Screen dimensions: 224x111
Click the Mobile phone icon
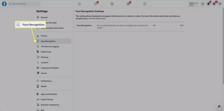point(38,86)
